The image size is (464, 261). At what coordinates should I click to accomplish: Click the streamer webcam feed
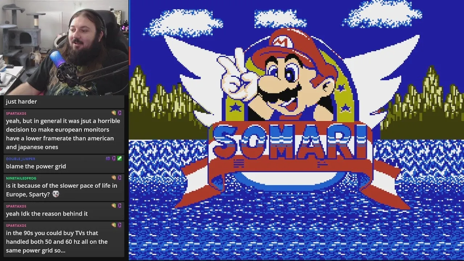[x=64, y=47]
